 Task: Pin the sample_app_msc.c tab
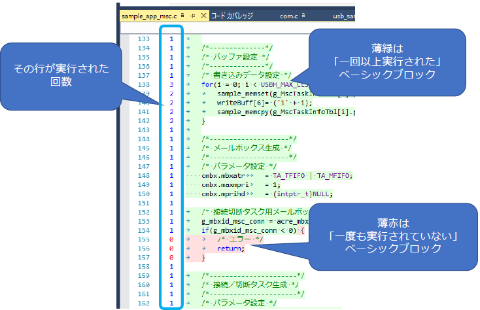193,15
